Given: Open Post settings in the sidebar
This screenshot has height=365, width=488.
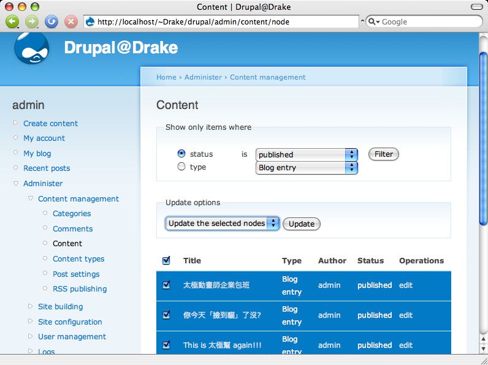Looking at the screenshot, I should [x=76, y=274].
